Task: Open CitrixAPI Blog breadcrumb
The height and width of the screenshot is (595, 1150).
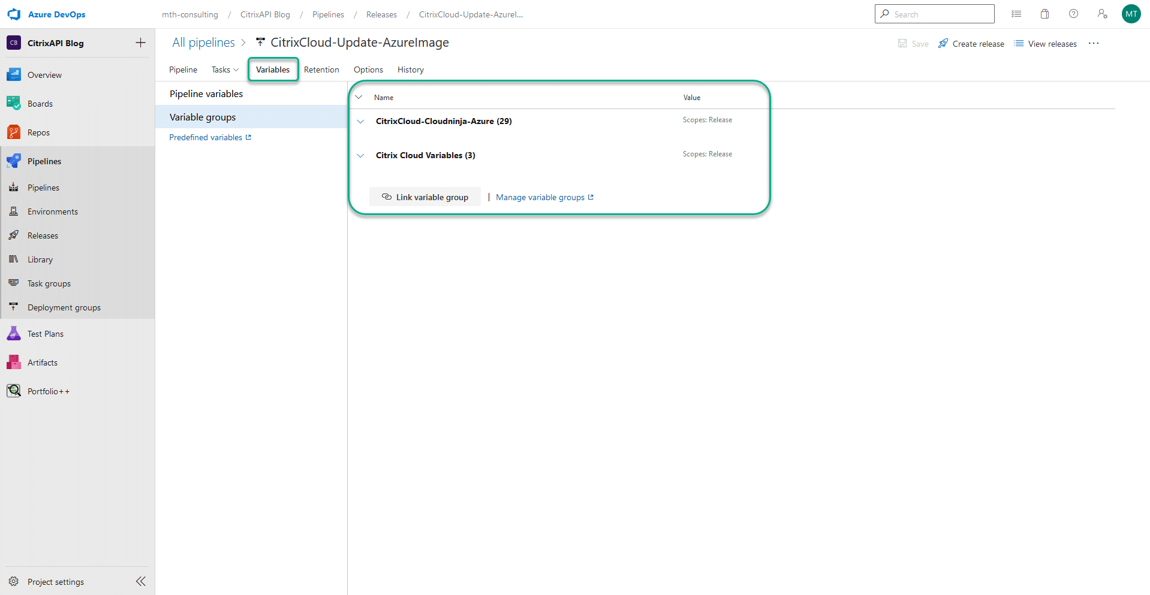Action: (265, 14)
